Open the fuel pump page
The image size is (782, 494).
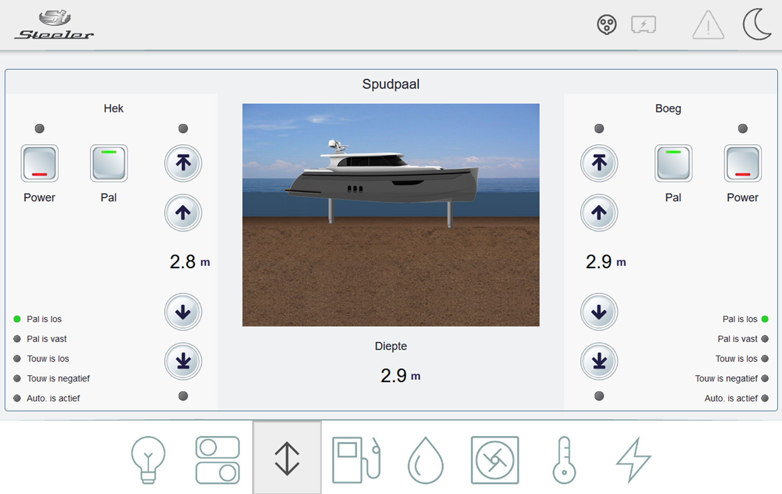coord(356,459)
